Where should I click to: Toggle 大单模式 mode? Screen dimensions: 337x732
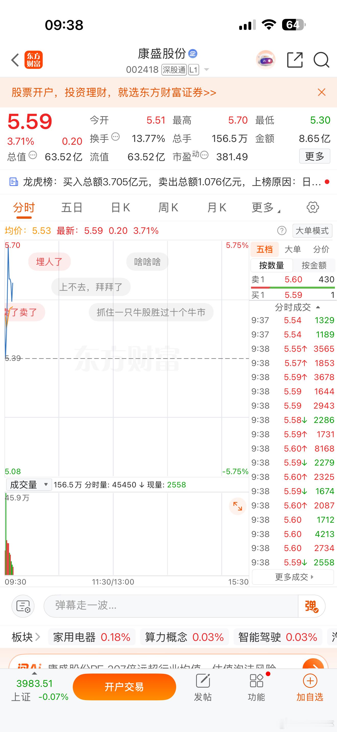[x=312, y=230]
